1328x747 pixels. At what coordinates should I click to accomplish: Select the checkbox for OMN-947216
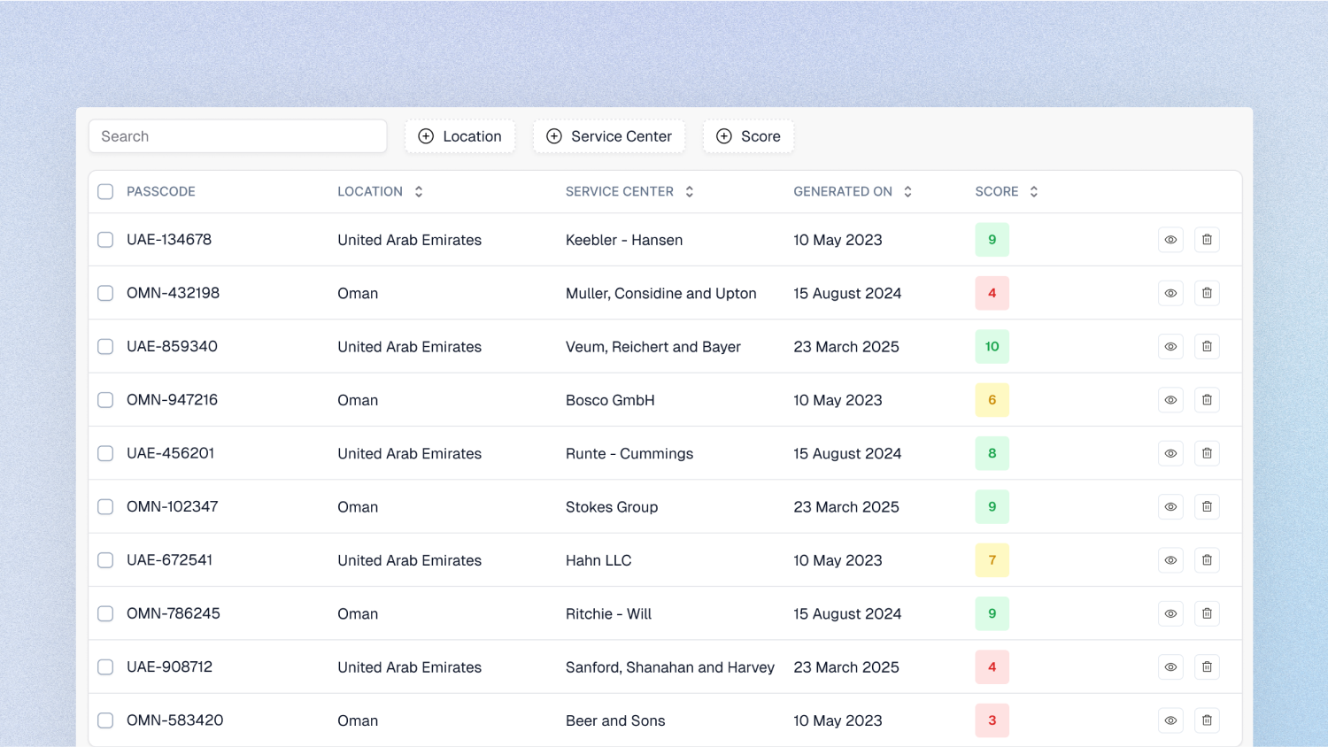tap(105, 400)
